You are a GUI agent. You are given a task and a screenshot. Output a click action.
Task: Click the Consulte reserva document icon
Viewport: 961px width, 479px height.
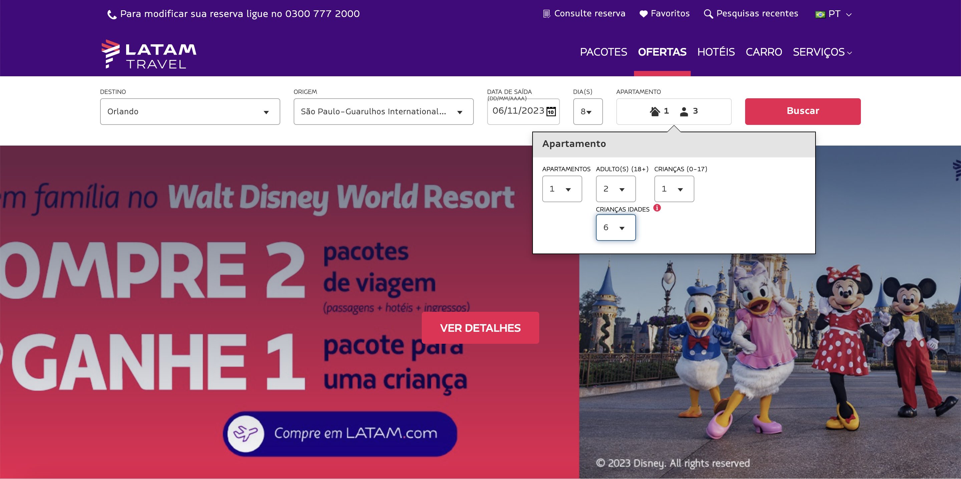[x=547, y=14]
